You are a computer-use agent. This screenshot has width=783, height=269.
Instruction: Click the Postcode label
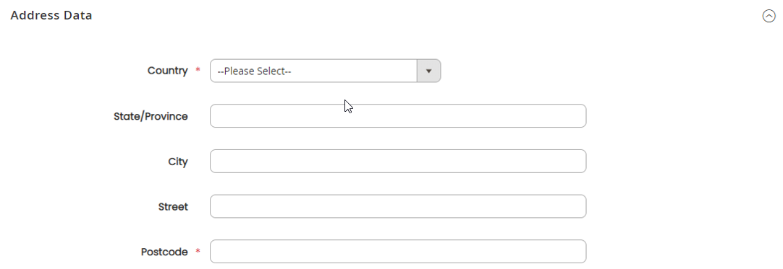[x=164, y=252]
